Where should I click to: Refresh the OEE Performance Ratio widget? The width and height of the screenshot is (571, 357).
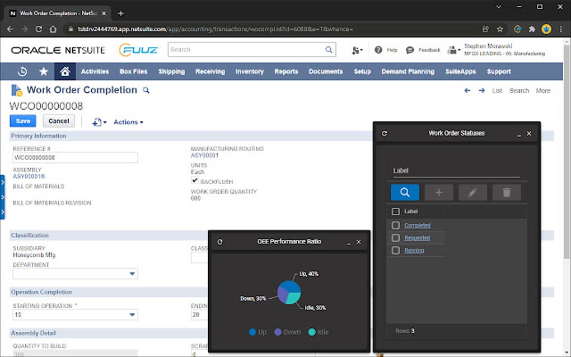(220, 242)
